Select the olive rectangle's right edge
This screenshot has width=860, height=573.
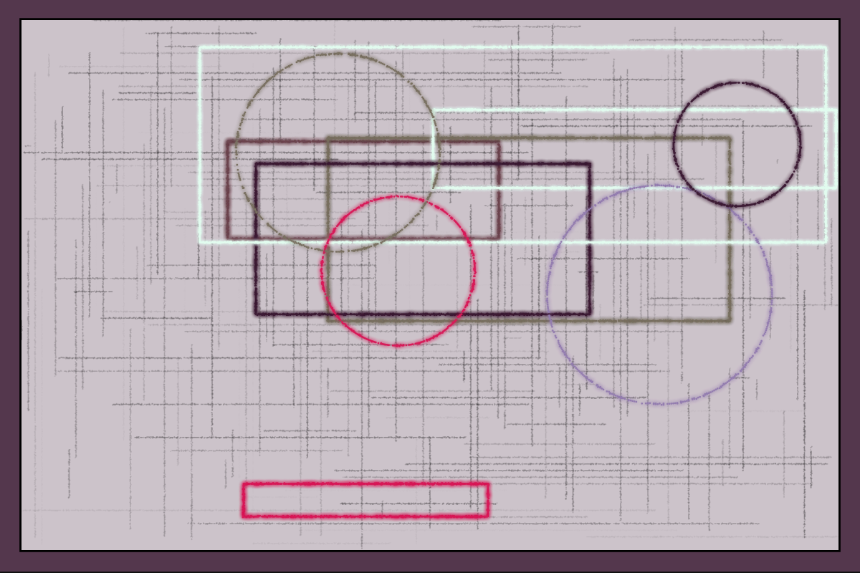click(729, 229)
